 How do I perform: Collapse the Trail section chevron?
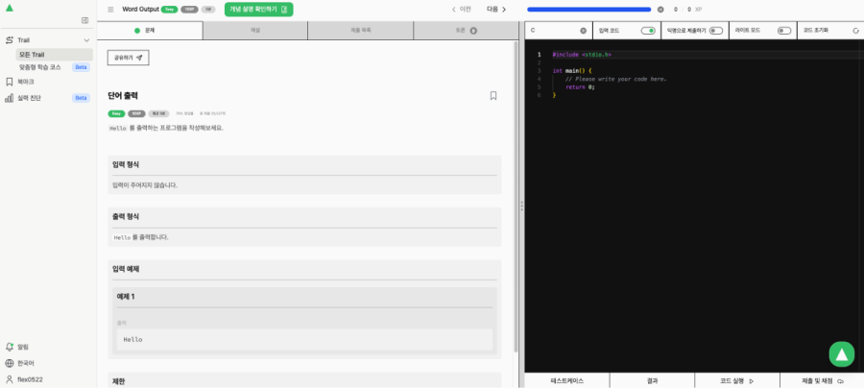[x=86, y=40]
